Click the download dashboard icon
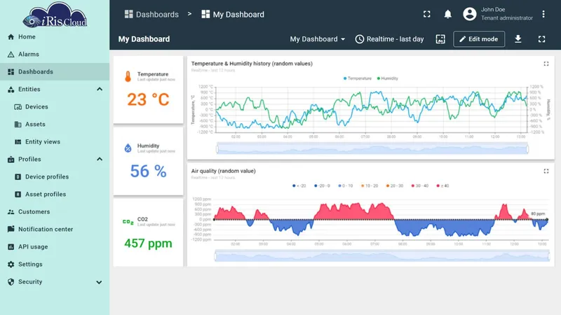This screenshot has width=561, height=315. click(x=518, y=39)
